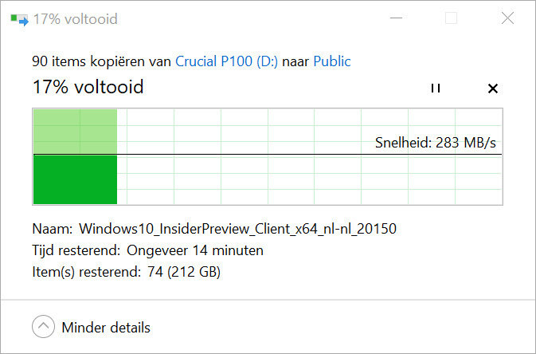The width and height of the screenshot is (536, 354).
Task: Click the 'Tijd resterend' remaining time line
Action: 148,250
